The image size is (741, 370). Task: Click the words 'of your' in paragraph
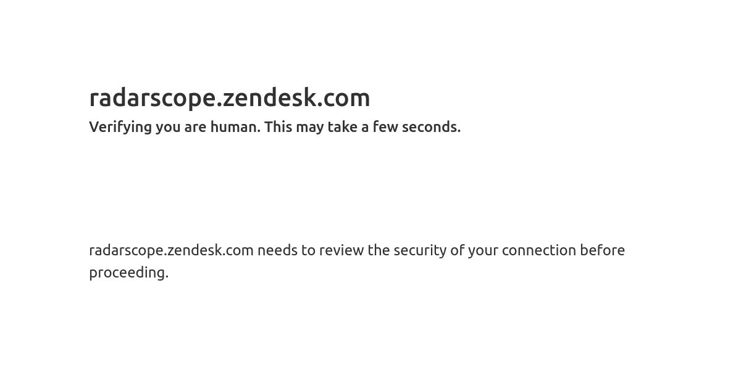pyautogui.click(x=474, y=250)
